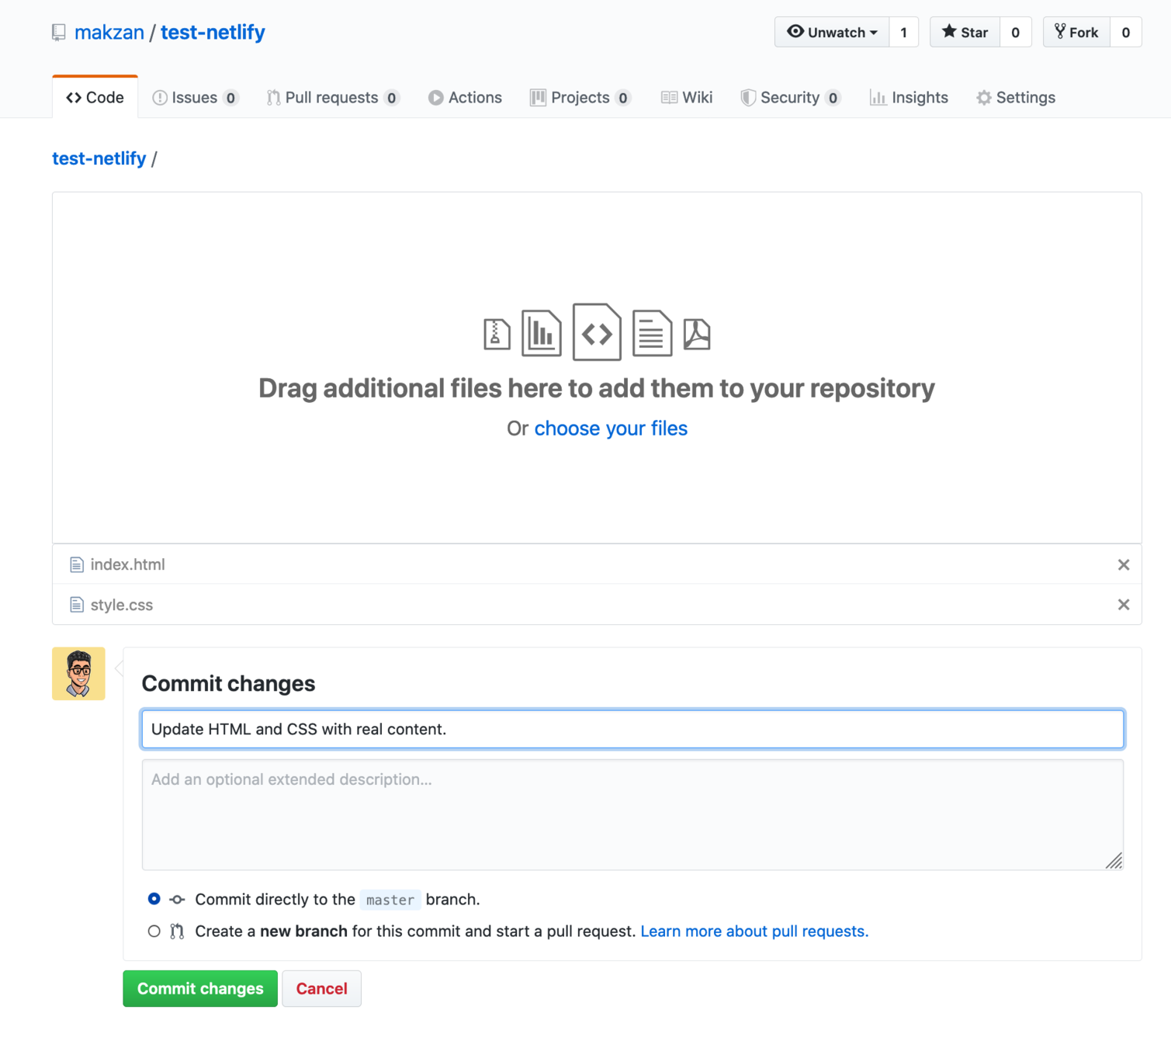Click the Code brackets icon in tab
Image resolution: width=1171 pixels, height=1048 pixels.
74,98
